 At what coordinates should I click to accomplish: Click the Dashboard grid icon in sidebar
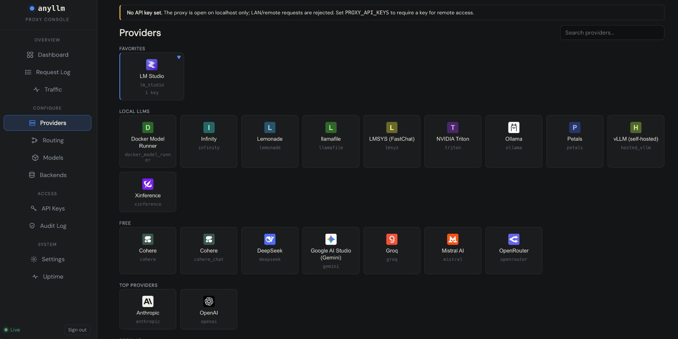[x=30, y=55]
